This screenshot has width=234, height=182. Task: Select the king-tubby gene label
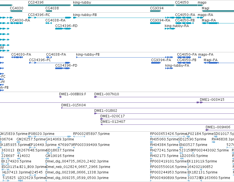click(82, 2)
